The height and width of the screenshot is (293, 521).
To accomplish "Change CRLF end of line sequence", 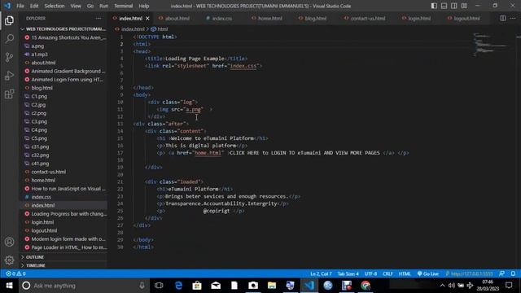I will 387,273.
